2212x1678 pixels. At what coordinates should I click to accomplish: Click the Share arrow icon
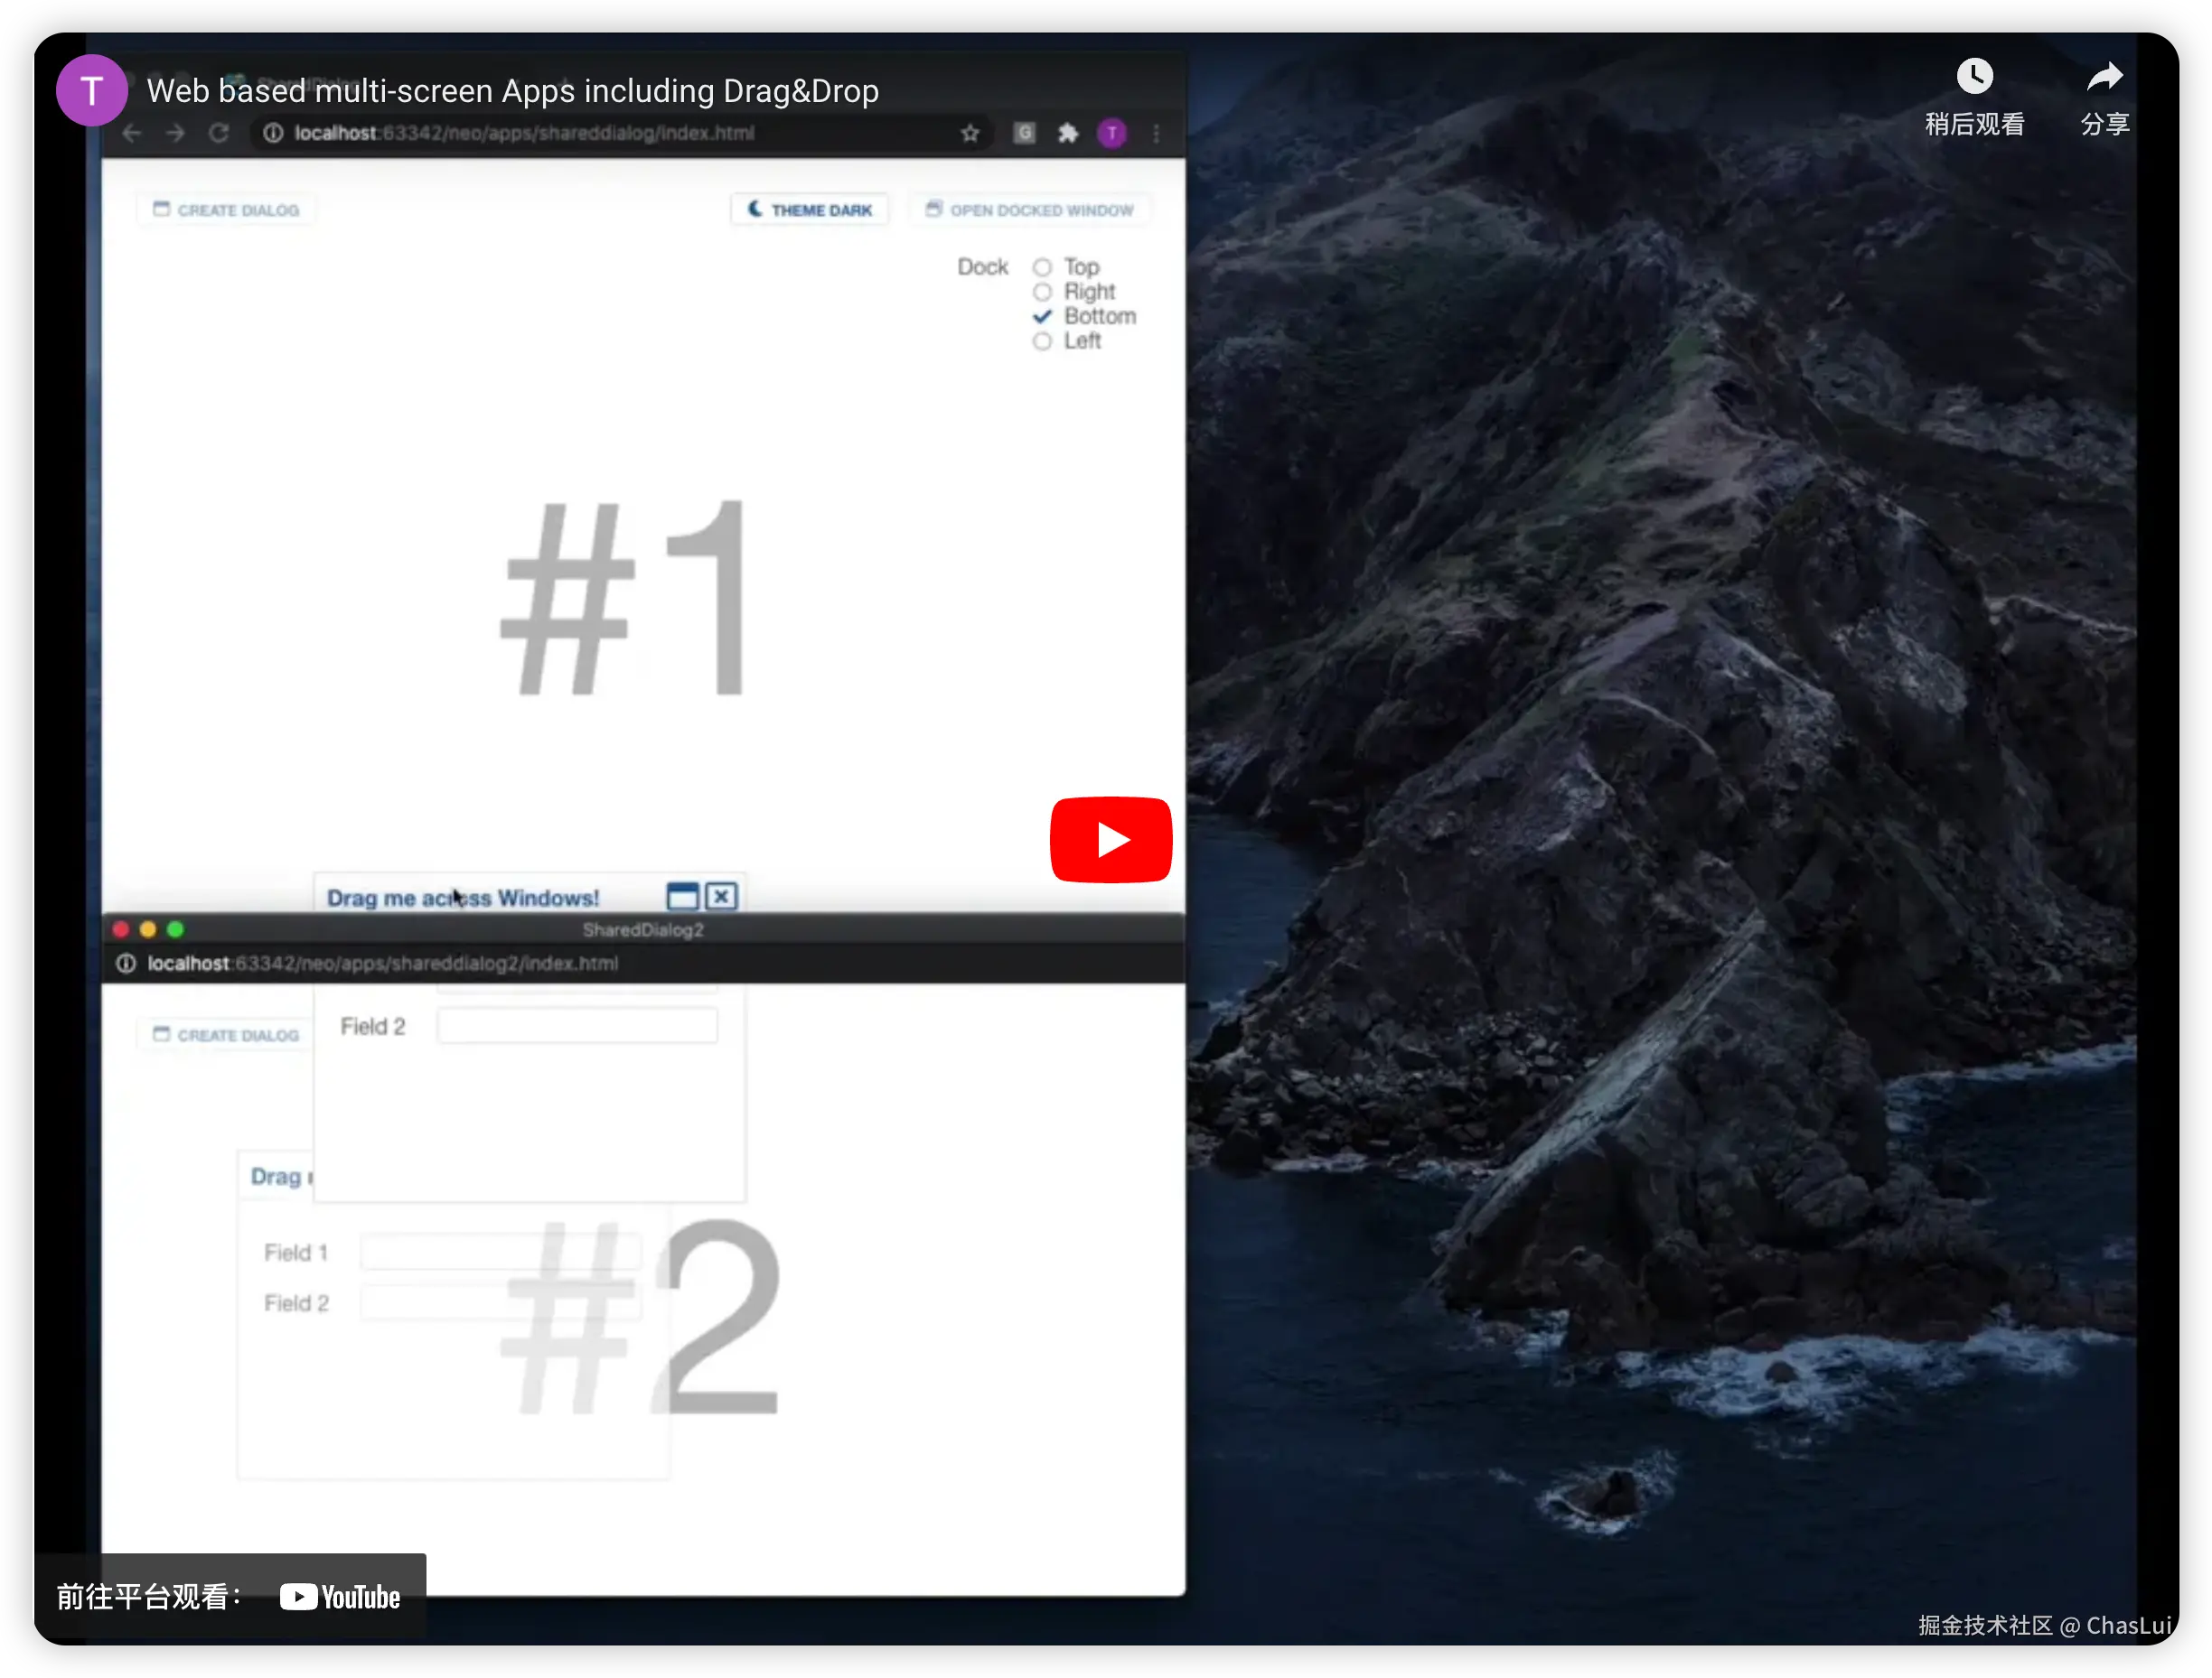2104,77
